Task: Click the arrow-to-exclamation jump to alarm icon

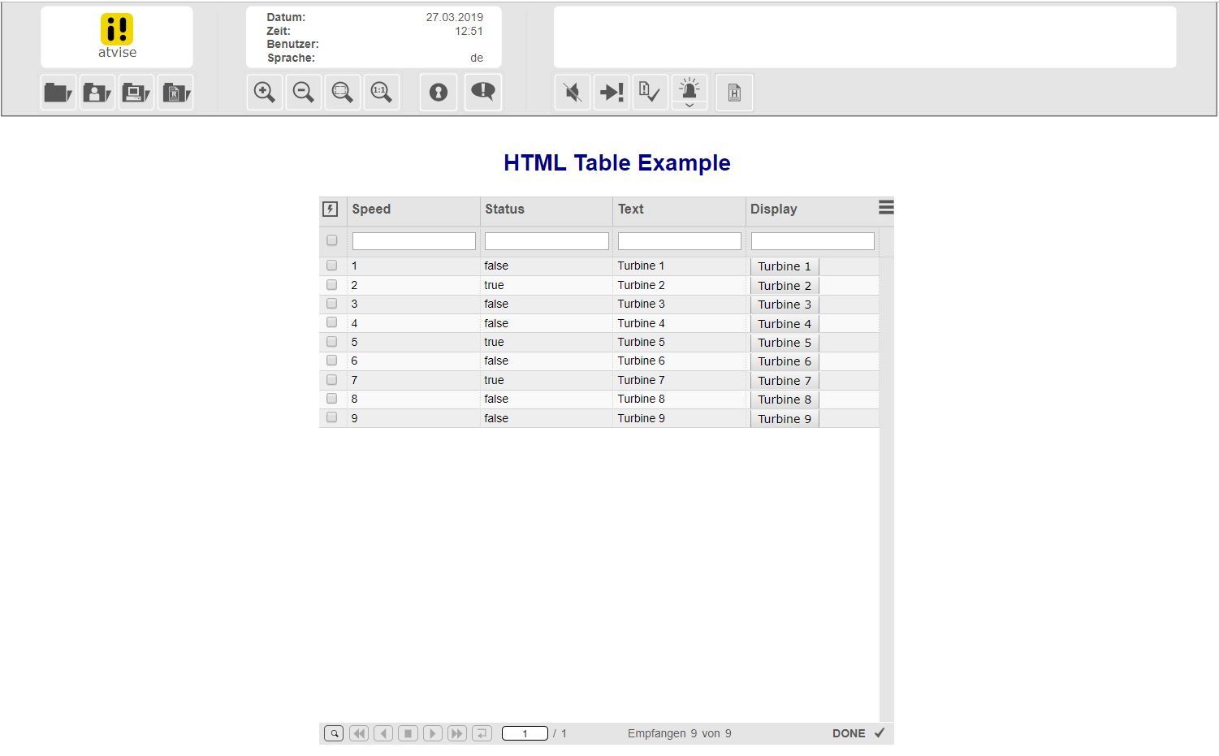Action: click(612, 93)
